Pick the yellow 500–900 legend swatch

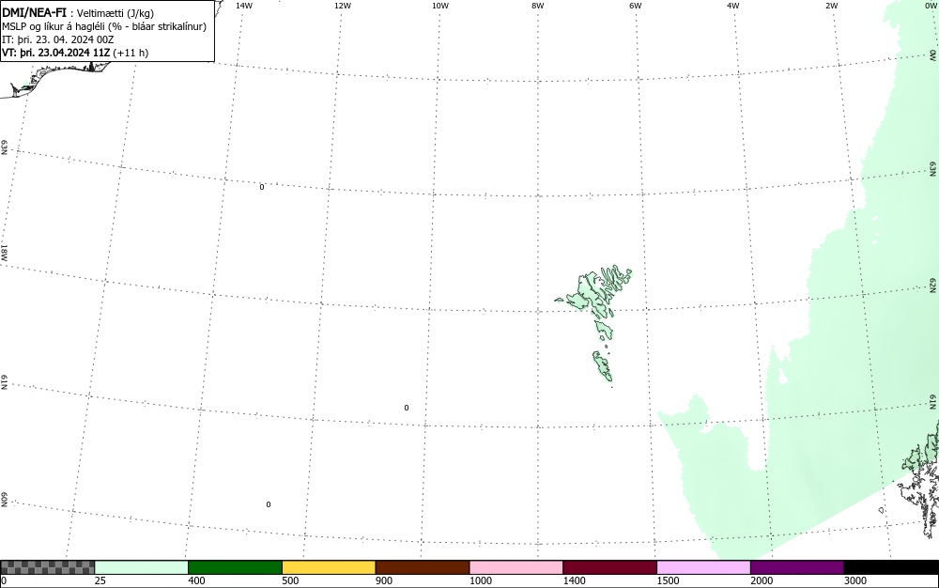[329, 567]
